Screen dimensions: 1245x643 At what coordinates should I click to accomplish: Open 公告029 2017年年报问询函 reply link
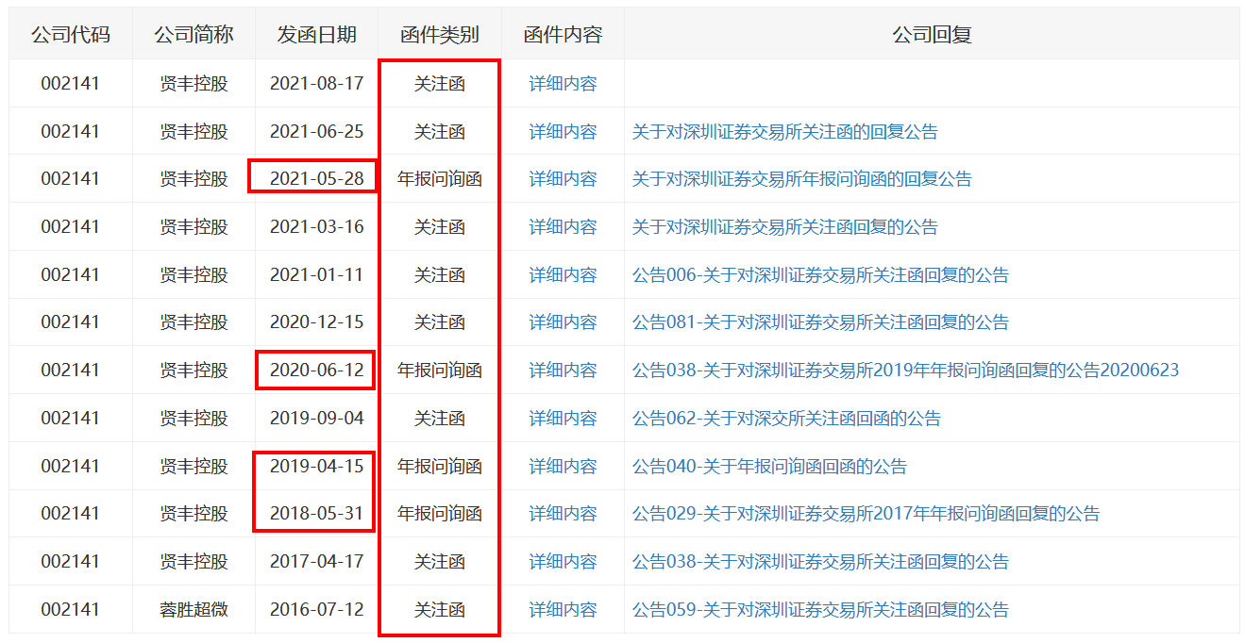pos(865,514)
